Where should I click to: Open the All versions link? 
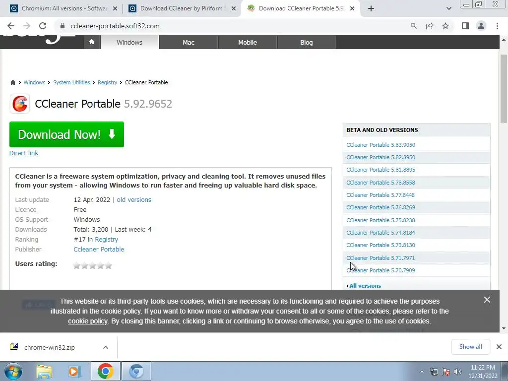[365, 286]
